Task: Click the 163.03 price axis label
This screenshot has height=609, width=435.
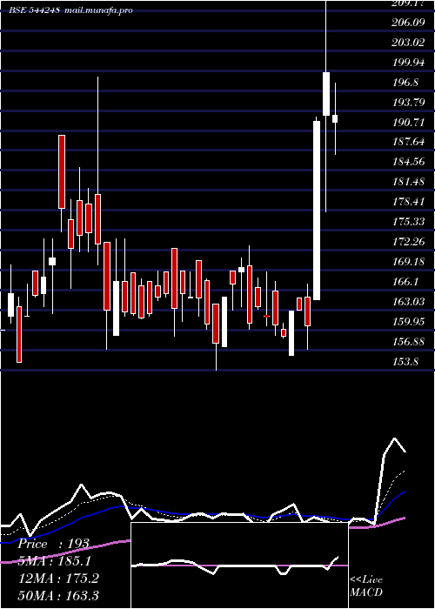Action: tap(409, 302)
